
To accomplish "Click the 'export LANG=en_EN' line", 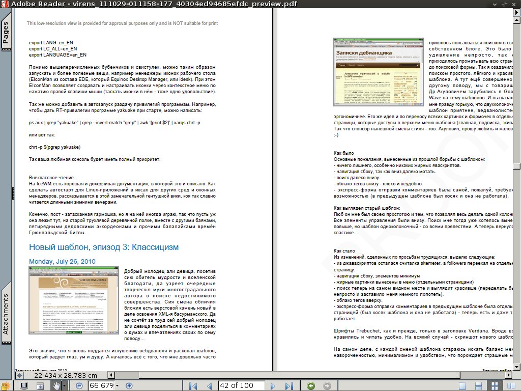I will [x=51, y=43].
